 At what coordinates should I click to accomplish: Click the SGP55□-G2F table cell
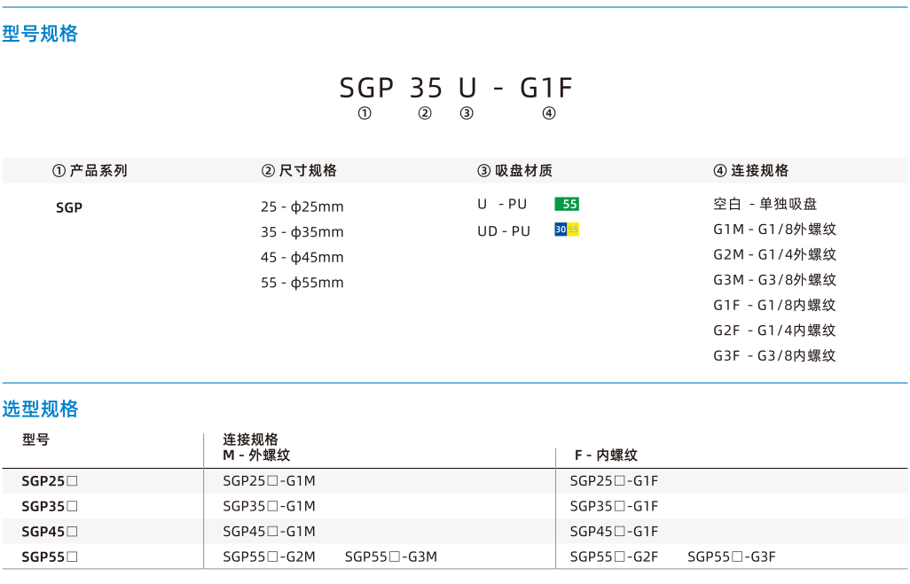click(614, 557)
